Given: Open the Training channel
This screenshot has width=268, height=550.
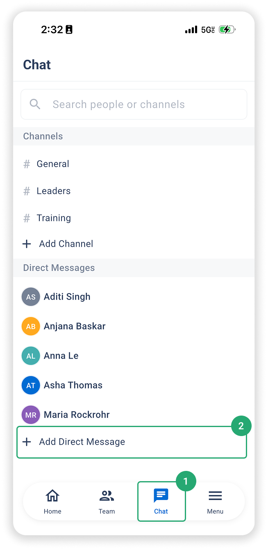Looking at the screenshot, I should tap(134, 218).
